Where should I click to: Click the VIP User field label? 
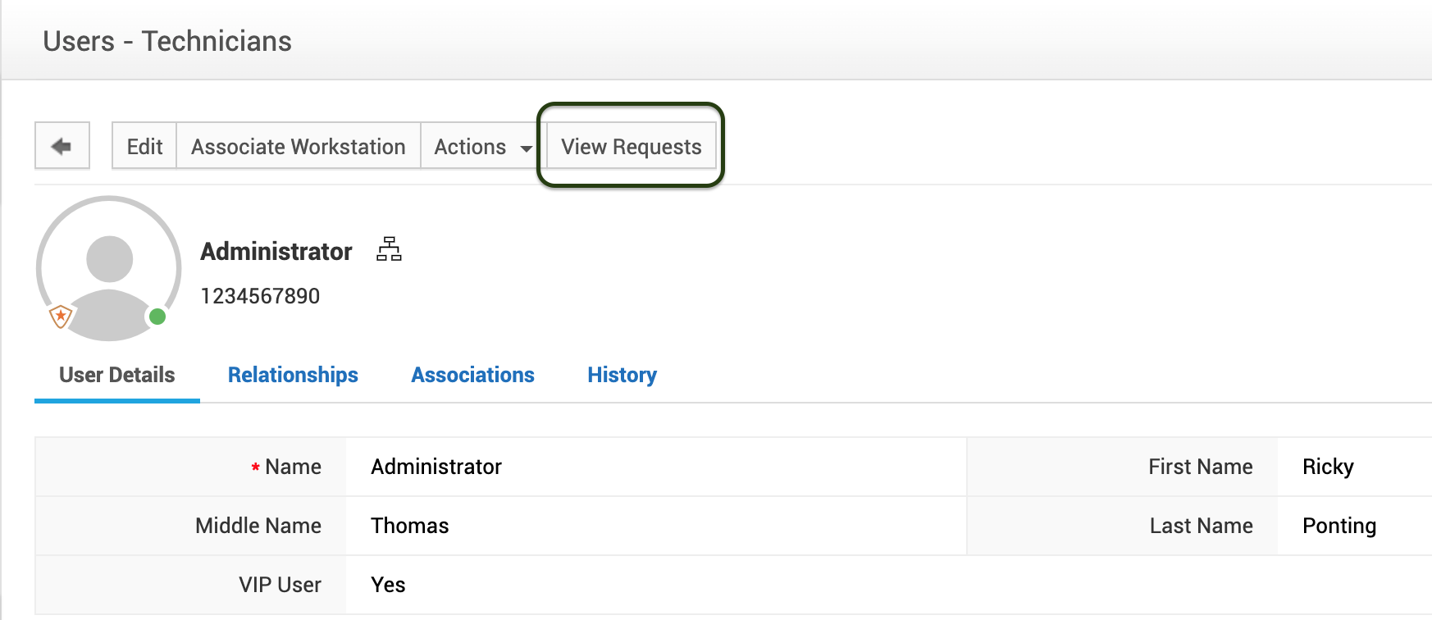coord(280,585)
